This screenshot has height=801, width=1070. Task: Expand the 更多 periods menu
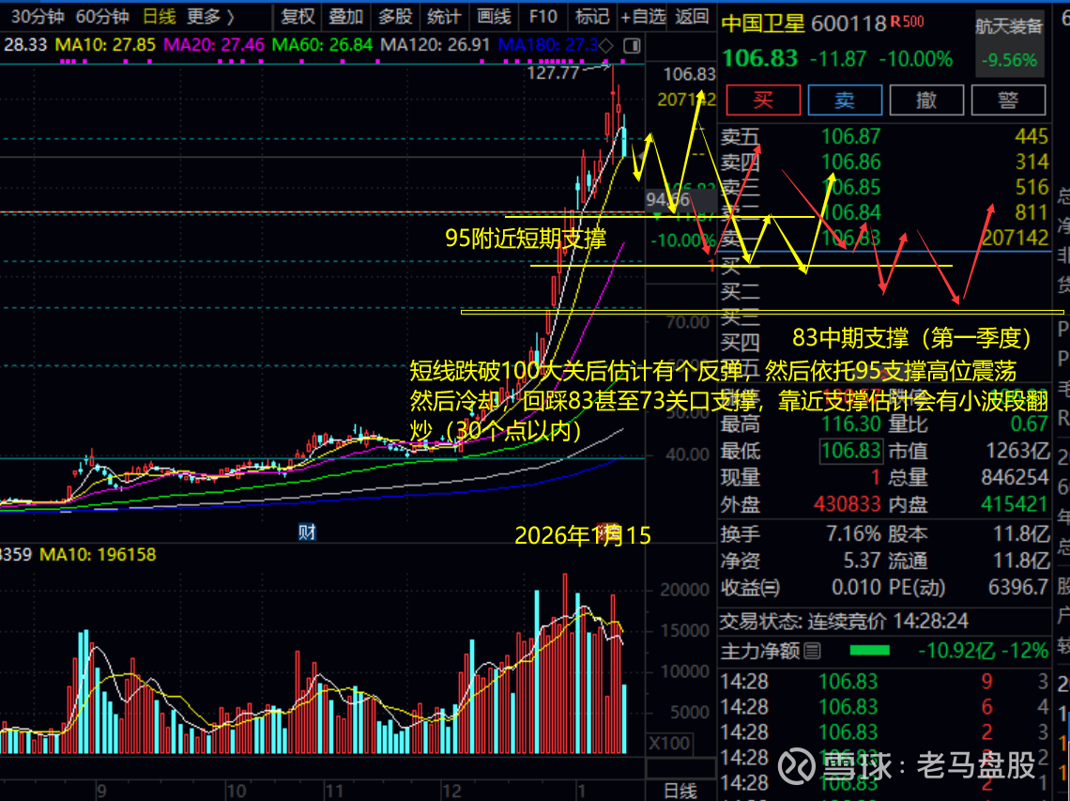[x=210, y=16]
